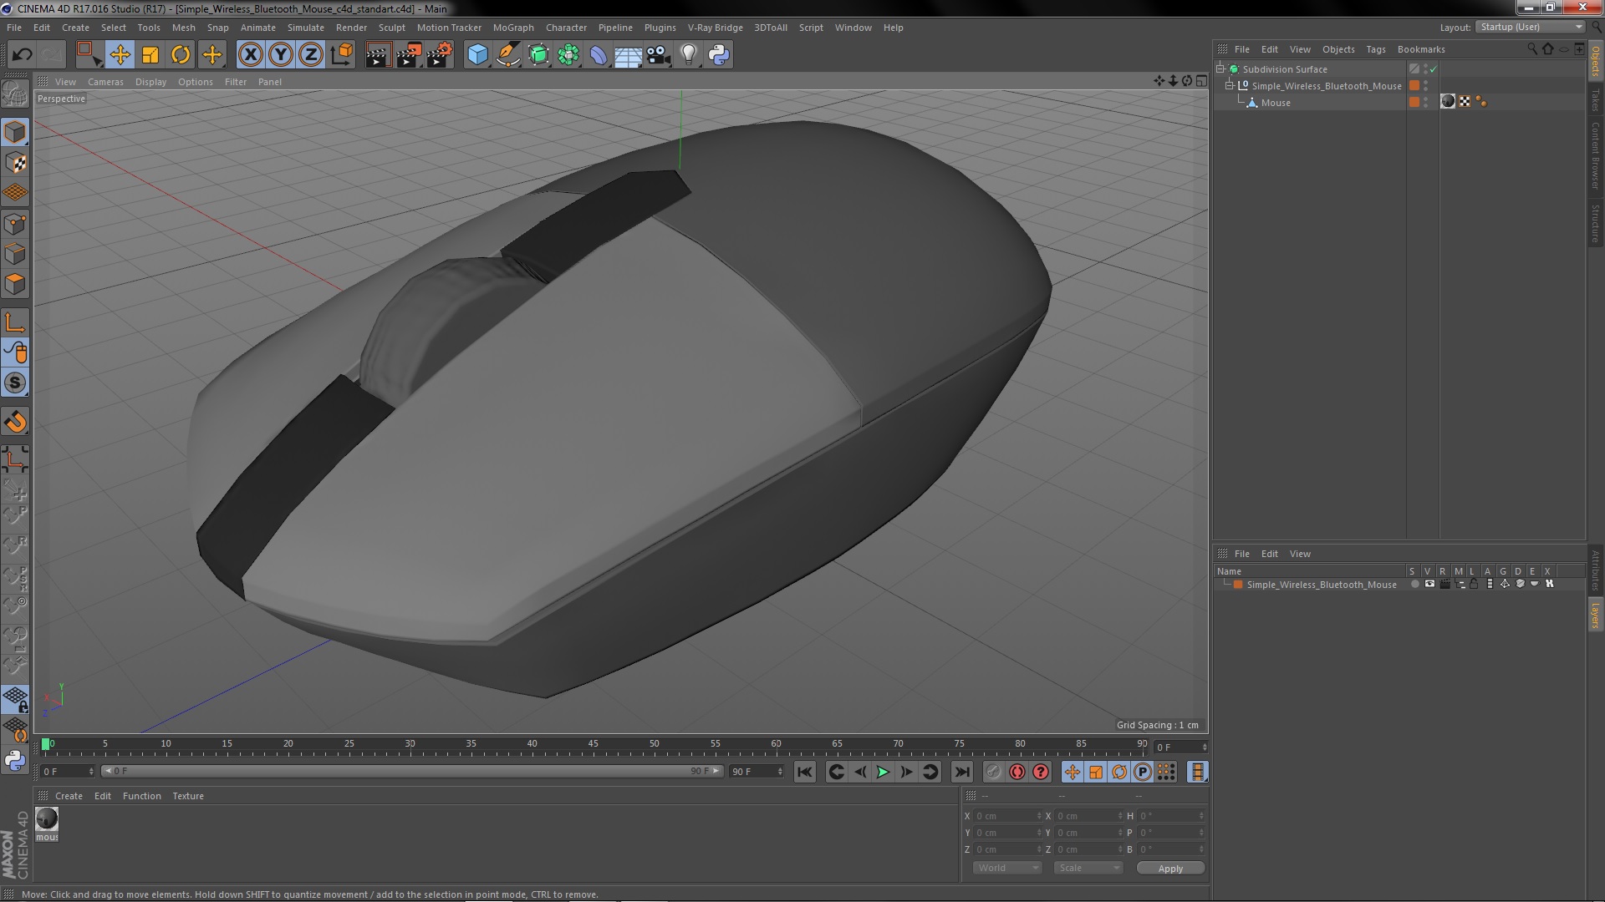Activate the Move tool
1605x902 pixels.
click(120, 55)
